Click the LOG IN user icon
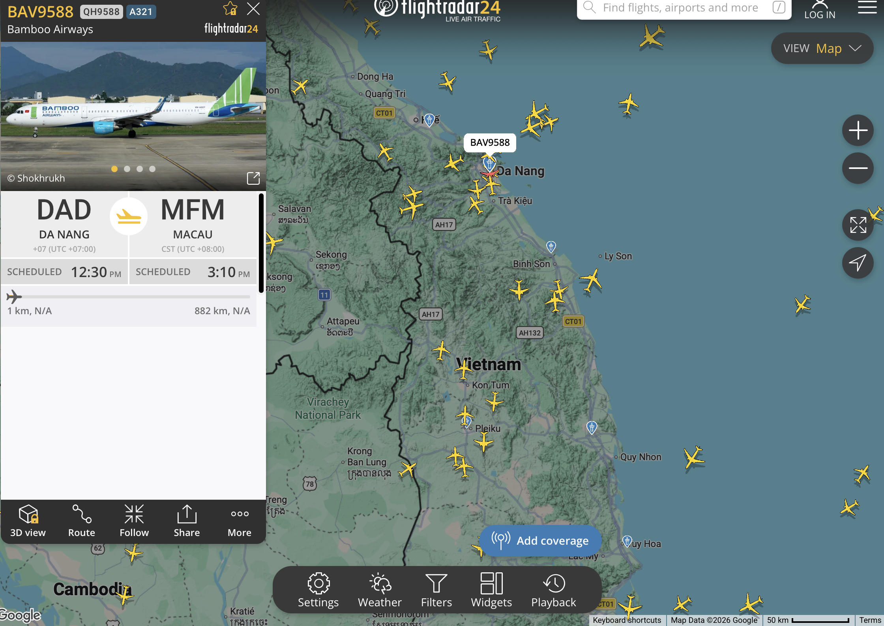The image size is (884, 626). (x=820, y=9)
